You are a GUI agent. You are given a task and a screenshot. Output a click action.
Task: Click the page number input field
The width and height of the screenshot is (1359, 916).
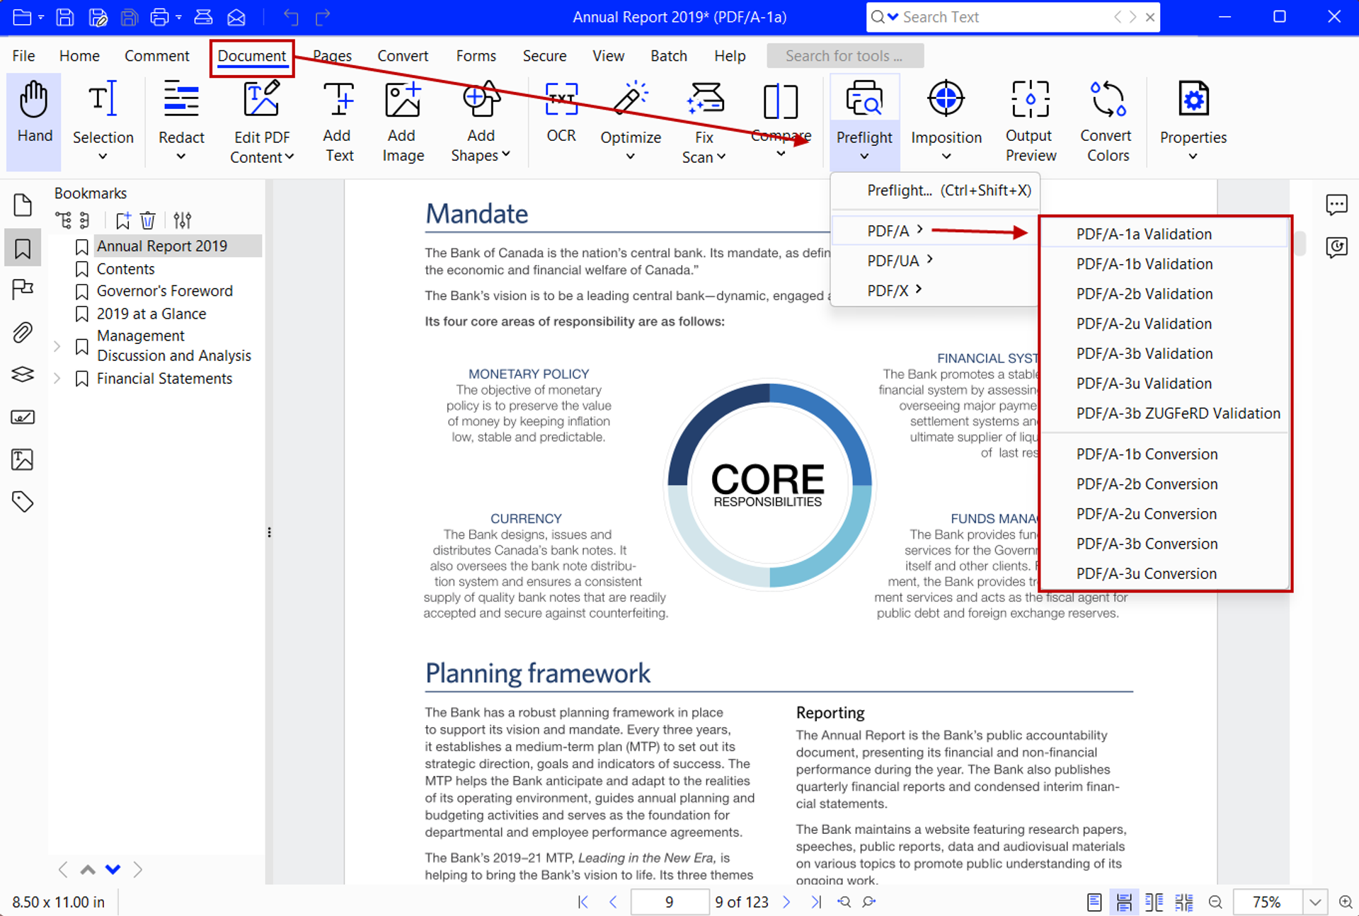[669, 902]
